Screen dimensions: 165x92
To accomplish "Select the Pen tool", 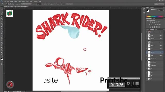I will [2, 43].
